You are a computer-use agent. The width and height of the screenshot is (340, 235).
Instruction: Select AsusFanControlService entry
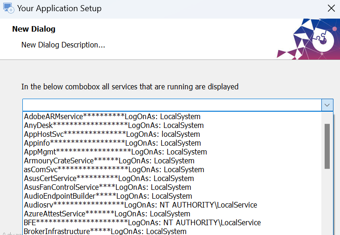point(107,187)
